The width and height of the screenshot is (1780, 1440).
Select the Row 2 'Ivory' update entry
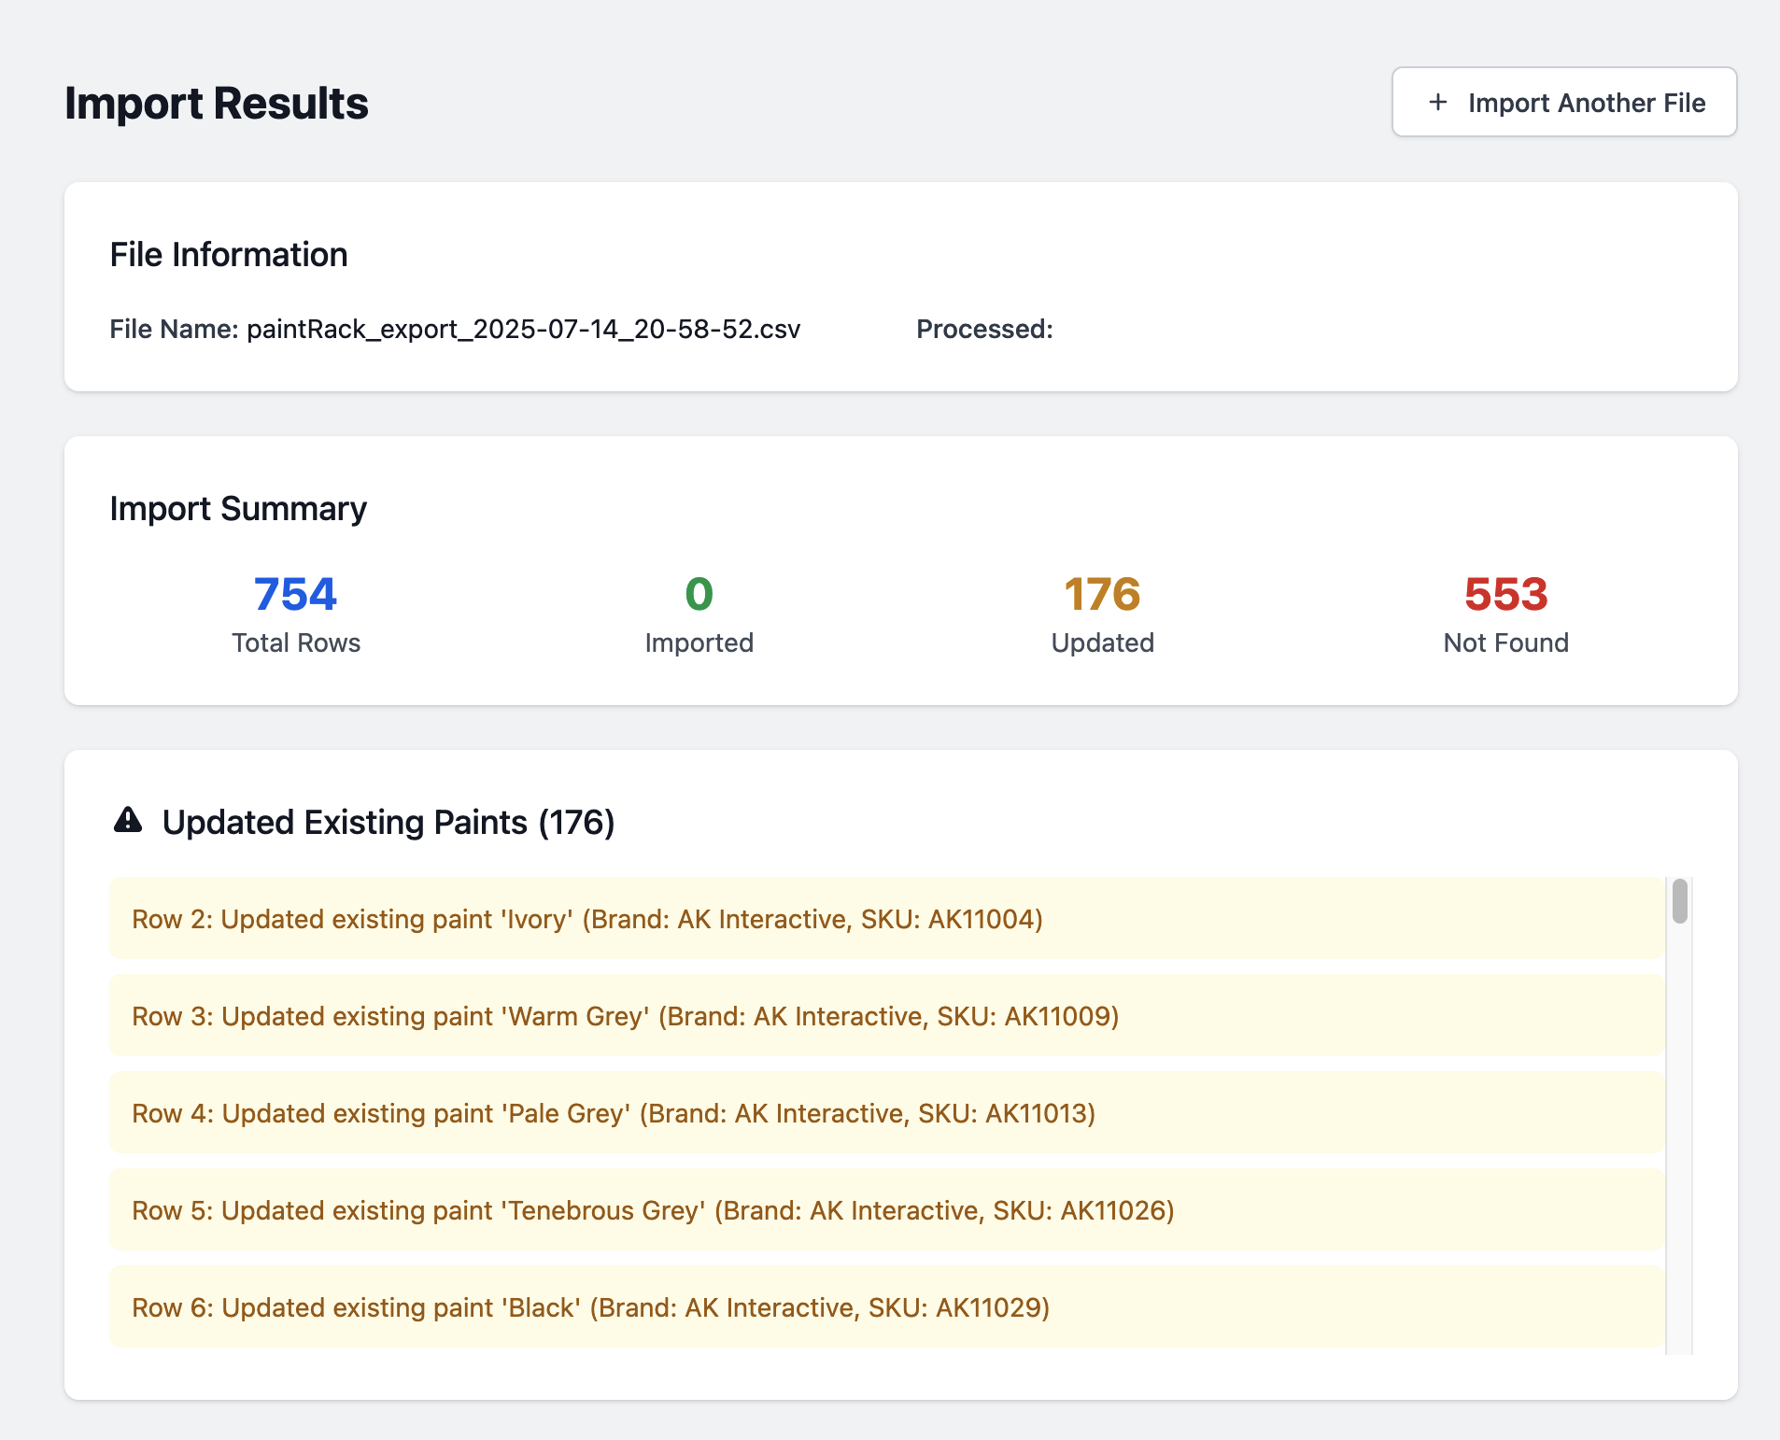pos(887,919)
